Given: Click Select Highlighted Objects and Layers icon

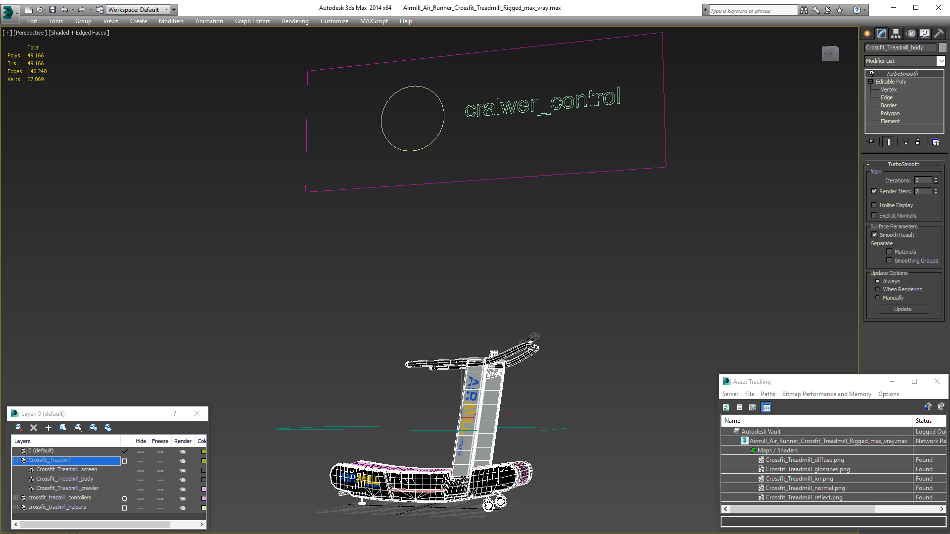Looking at the screenshot, I should coord(63,428).
